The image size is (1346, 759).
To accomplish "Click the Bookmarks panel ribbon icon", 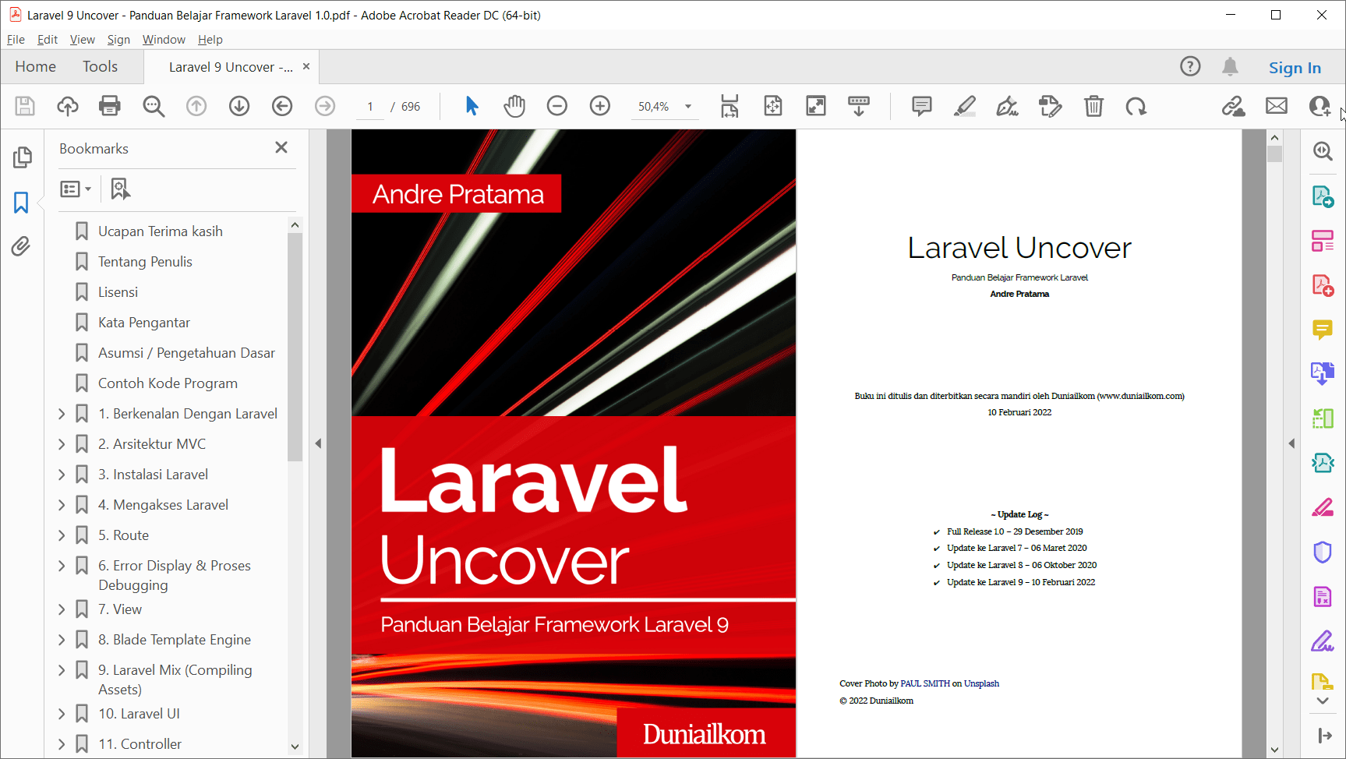I will (21, 203).
